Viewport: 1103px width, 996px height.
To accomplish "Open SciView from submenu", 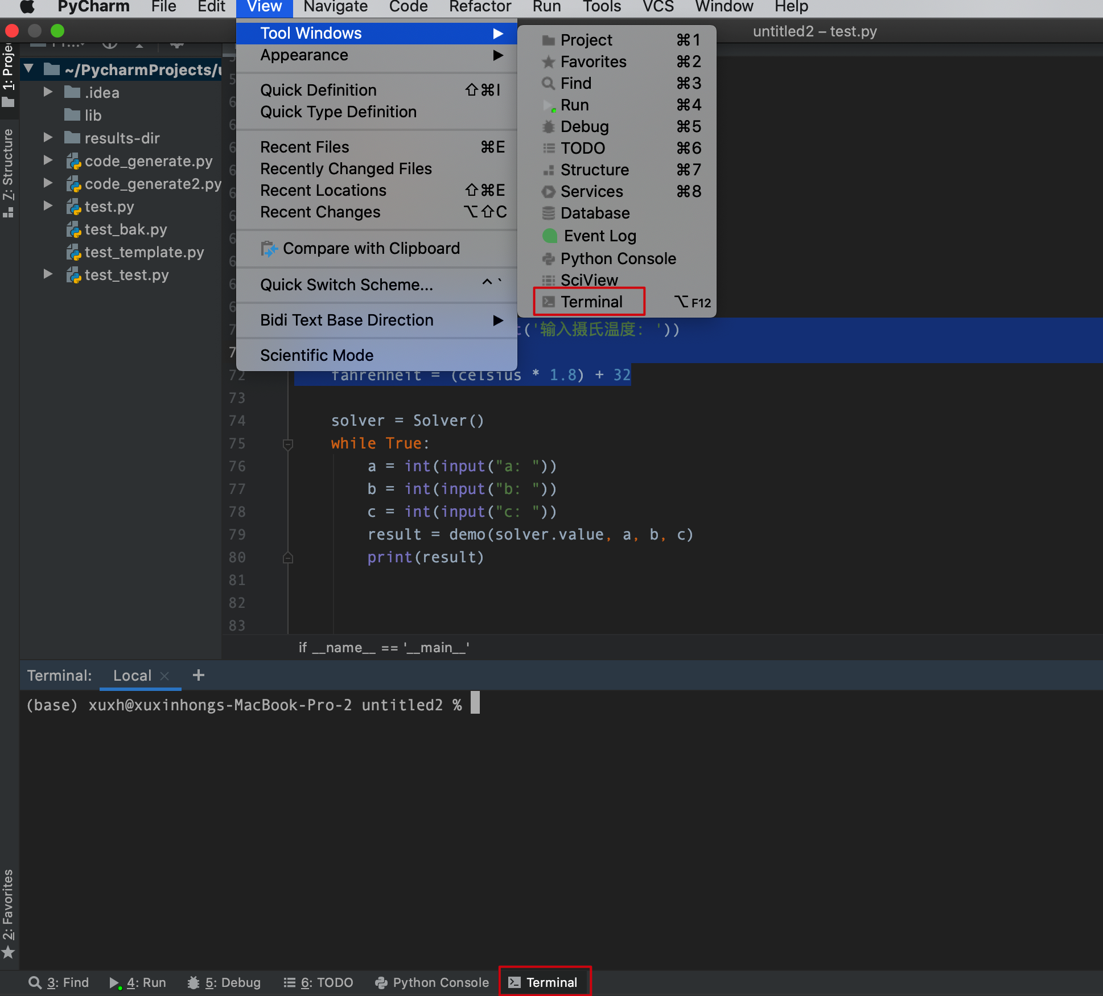I will 617,280.
